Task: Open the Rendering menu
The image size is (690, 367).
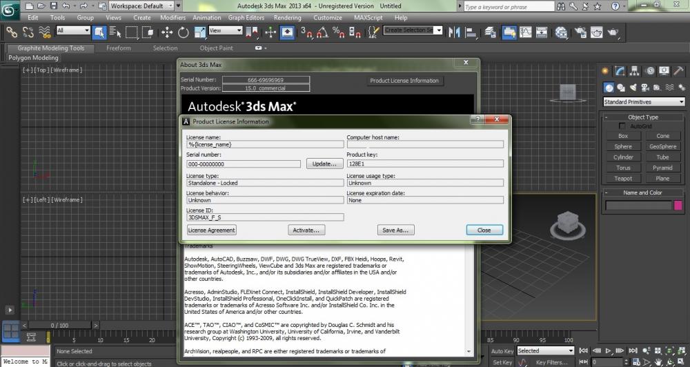Action: click(287, 18)
